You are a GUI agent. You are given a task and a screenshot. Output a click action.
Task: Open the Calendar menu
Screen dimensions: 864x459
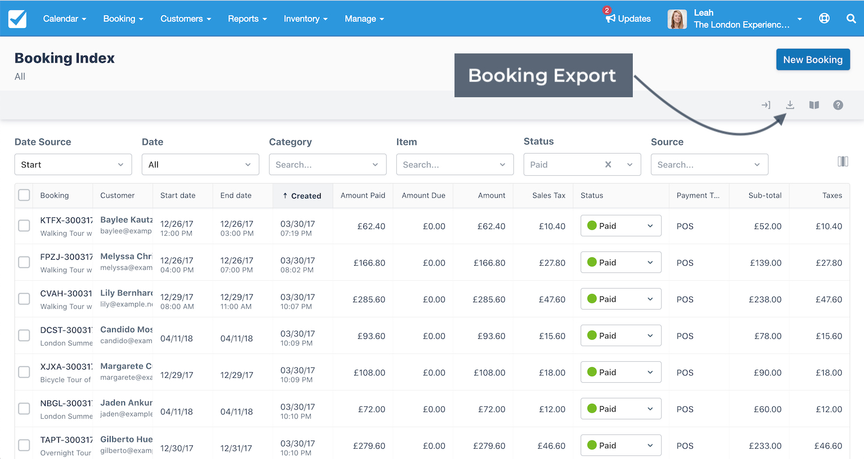click(x=65, y=19)
